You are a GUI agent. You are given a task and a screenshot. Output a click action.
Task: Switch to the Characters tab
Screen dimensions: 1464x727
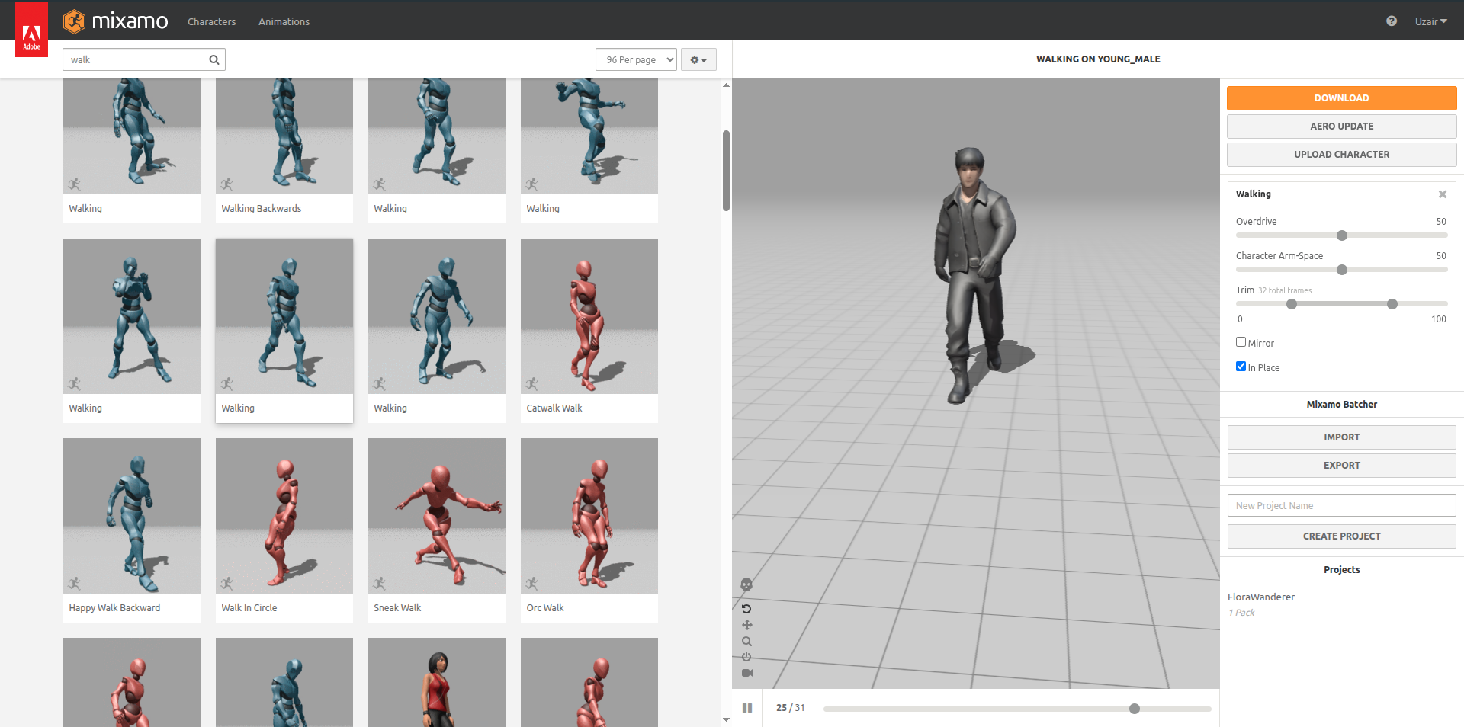211,21
